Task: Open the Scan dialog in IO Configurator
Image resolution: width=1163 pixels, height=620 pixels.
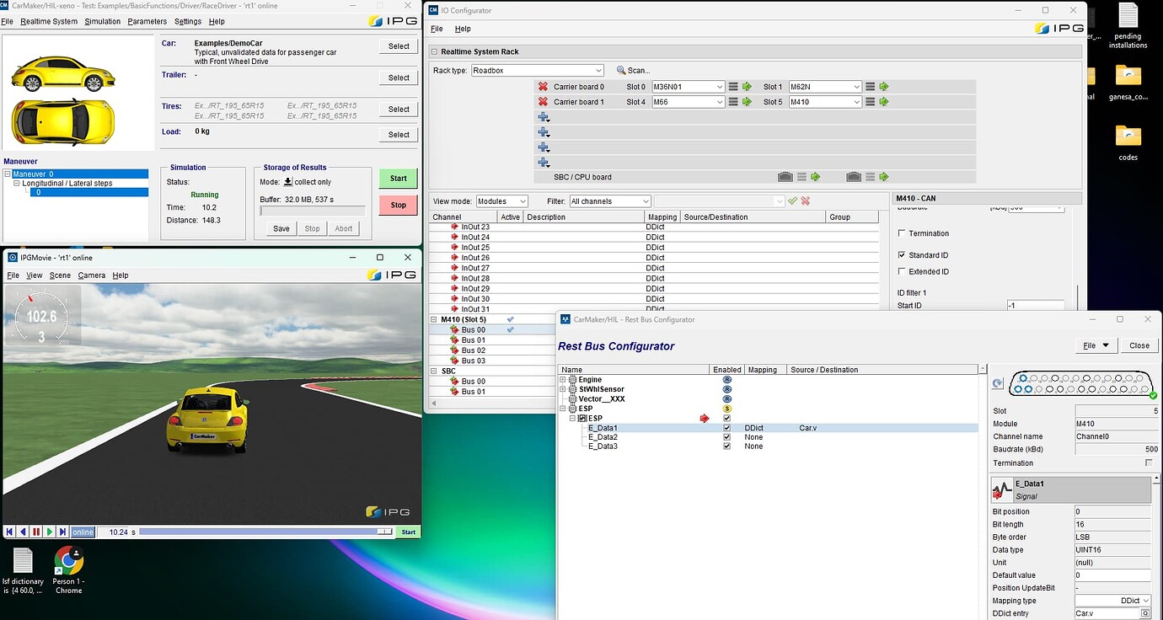Action: (x=634, y=70)
